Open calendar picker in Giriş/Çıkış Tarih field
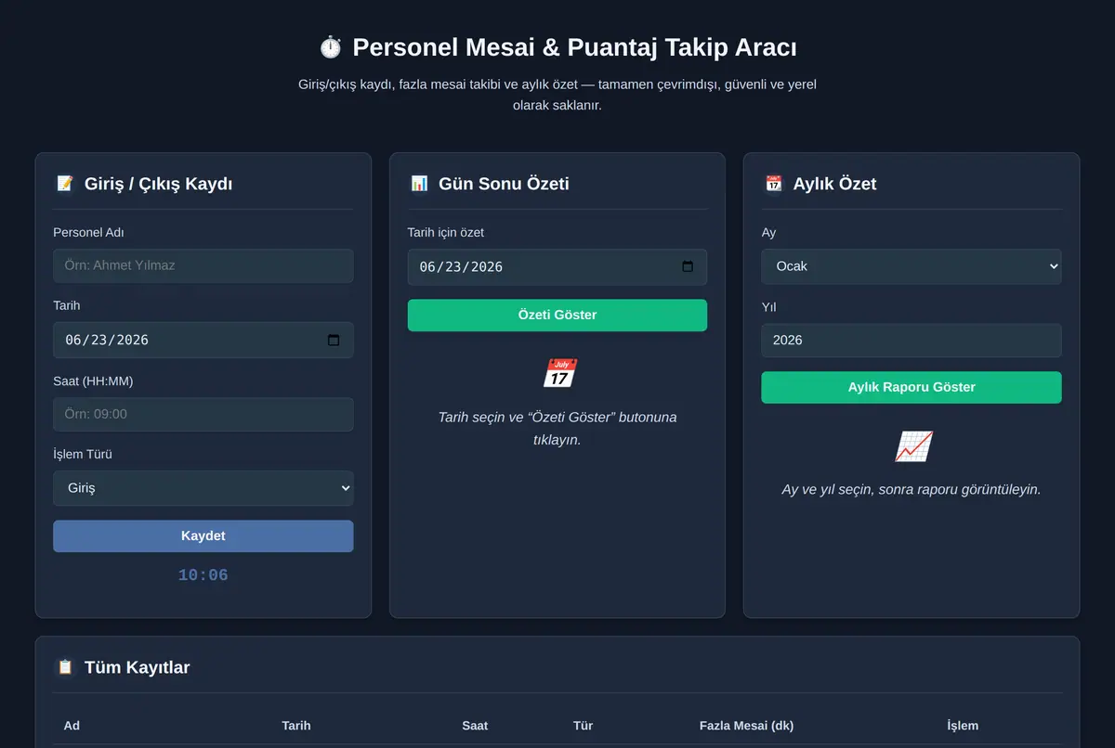This screenshot has width=1115, height=748. [x=334, y=340]
